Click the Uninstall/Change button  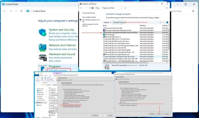(x=119, y=22)
